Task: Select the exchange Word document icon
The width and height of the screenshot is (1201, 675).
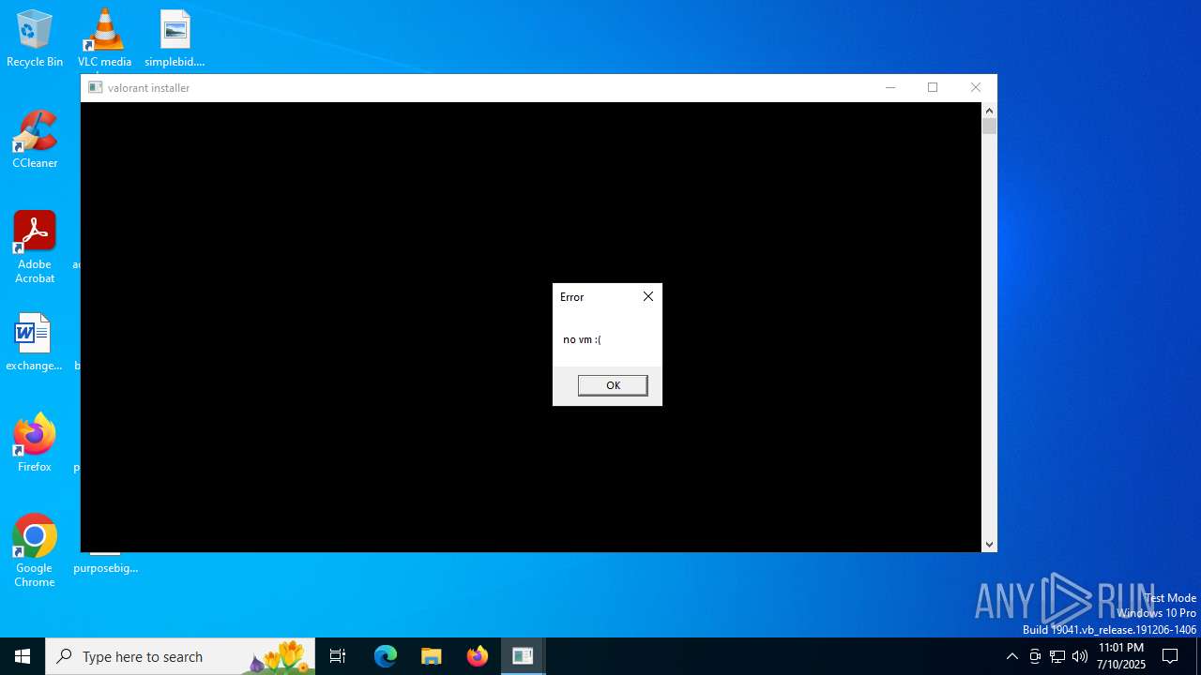Action: coord(34,342)
